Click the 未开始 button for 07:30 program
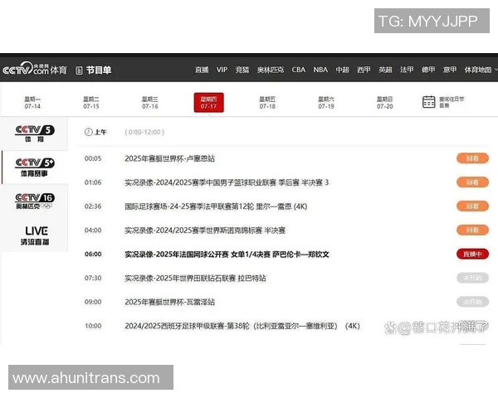498x398 pixels. coord(472,278)
